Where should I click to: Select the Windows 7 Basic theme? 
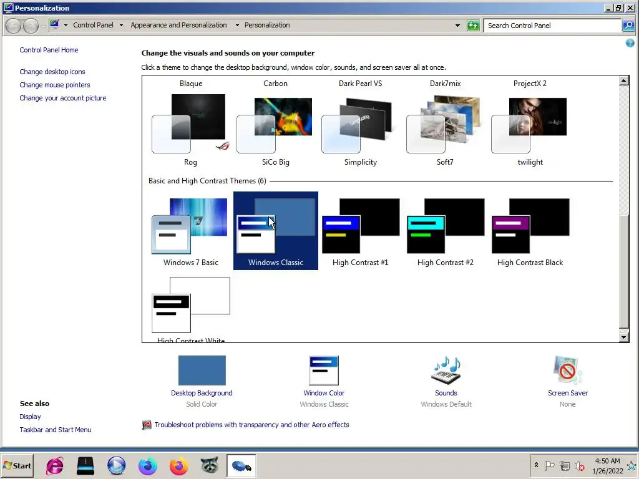[x=190, y=231]
